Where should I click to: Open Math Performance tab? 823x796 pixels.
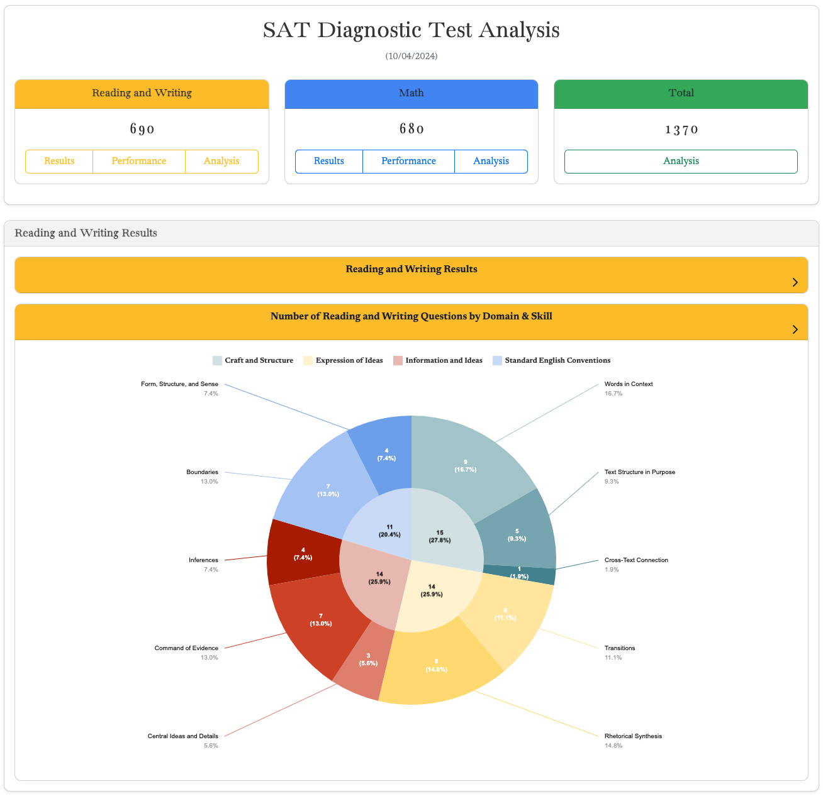[408, 161]
